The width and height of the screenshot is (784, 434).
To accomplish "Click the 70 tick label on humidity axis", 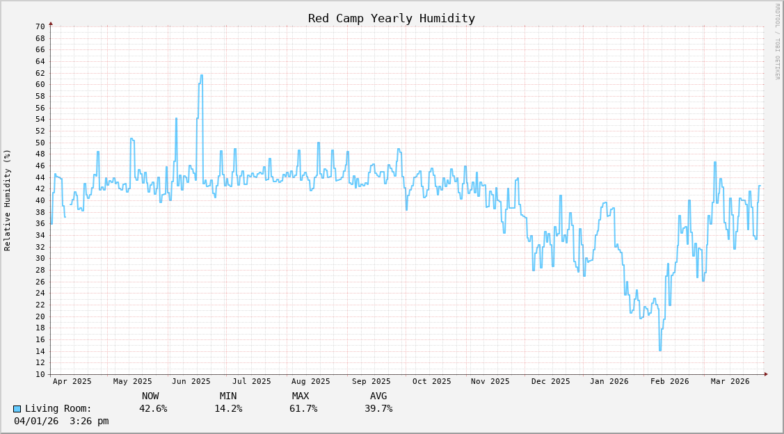I will click(x=40, y=26).
